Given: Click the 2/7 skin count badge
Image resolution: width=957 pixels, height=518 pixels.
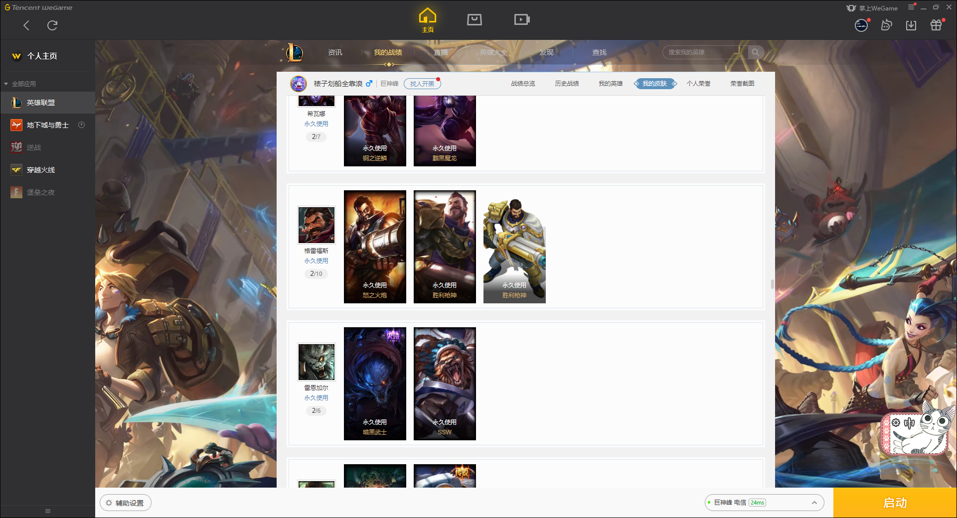Looking at the screenshot, I should click(316, 136).
